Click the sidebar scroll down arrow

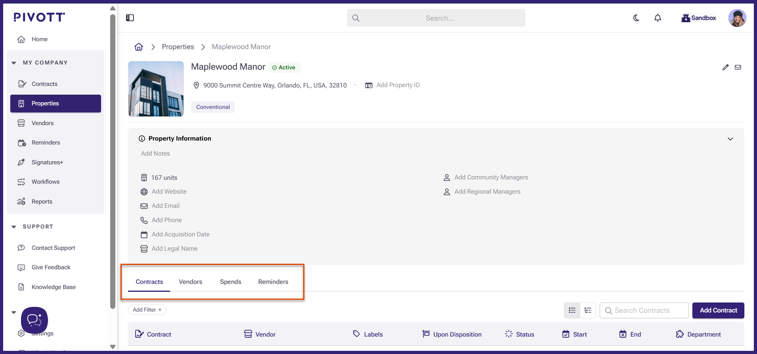point(113,347)
